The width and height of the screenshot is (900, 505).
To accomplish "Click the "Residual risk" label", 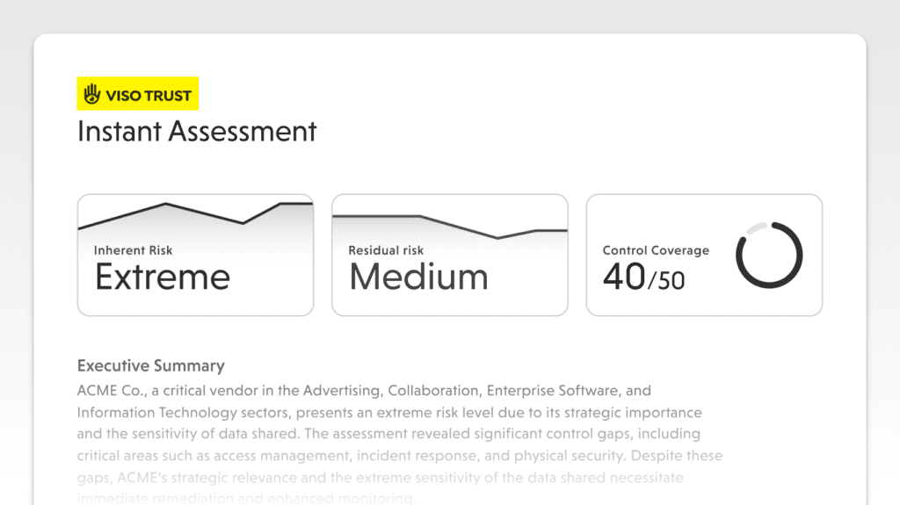I will 387,250.
